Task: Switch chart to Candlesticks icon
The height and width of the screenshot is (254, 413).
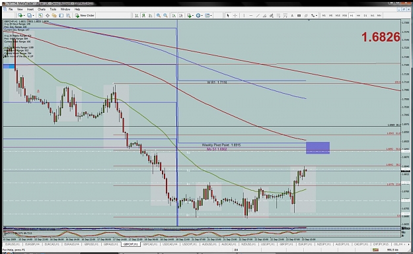Action: (x=143, y=16)
